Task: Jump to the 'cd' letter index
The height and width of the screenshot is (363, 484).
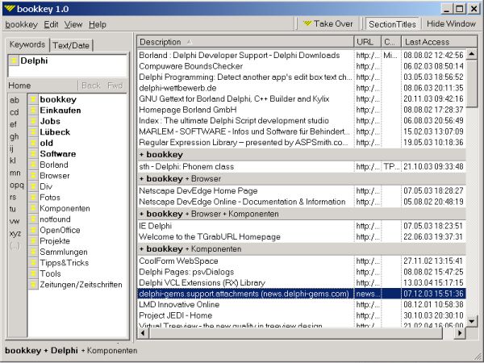Action: 15,112
